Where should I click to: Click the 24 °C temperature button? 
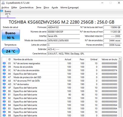pos(11,51)
